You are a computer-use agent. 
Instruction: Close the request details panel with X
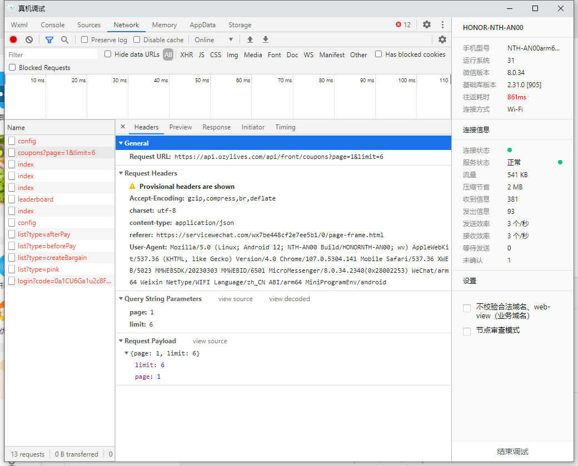click(x=123, y=127)
